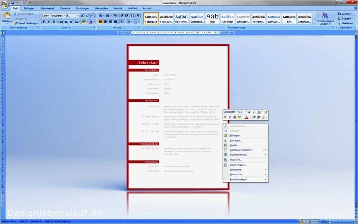The height and width of the screenshot is (224, 358).
Task: Open the numbering list dropdown
Action: [111, 15]
